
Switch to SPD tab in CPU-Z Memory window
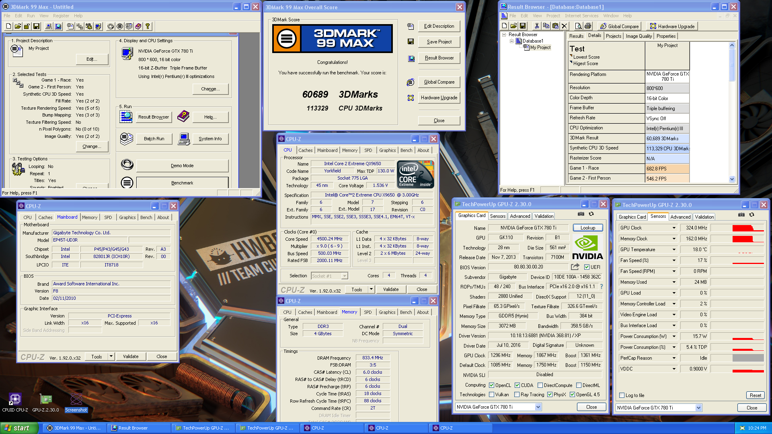point(368,312)
